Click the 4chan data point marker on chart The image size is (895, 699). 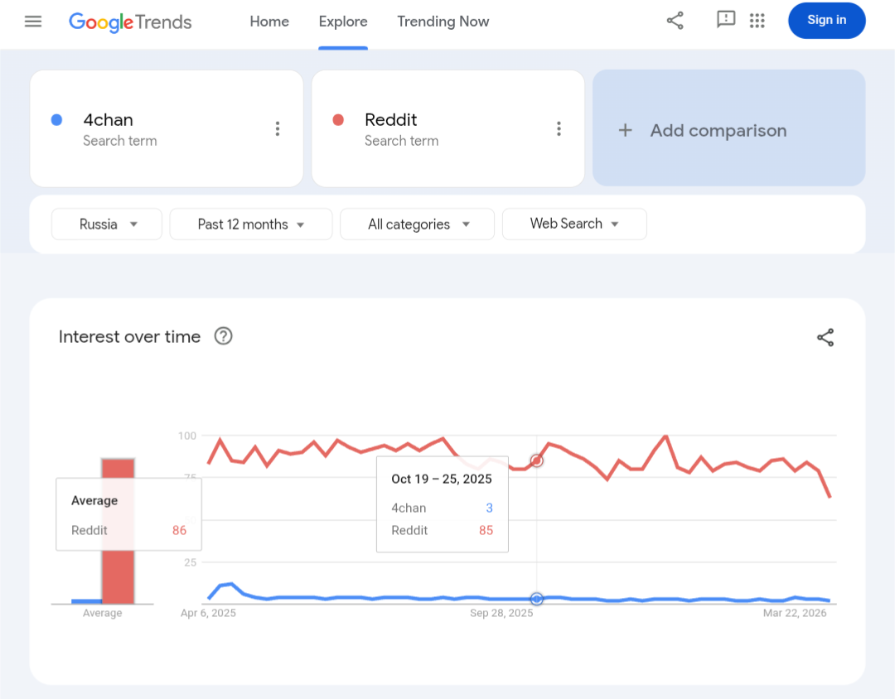click(536, 599)
